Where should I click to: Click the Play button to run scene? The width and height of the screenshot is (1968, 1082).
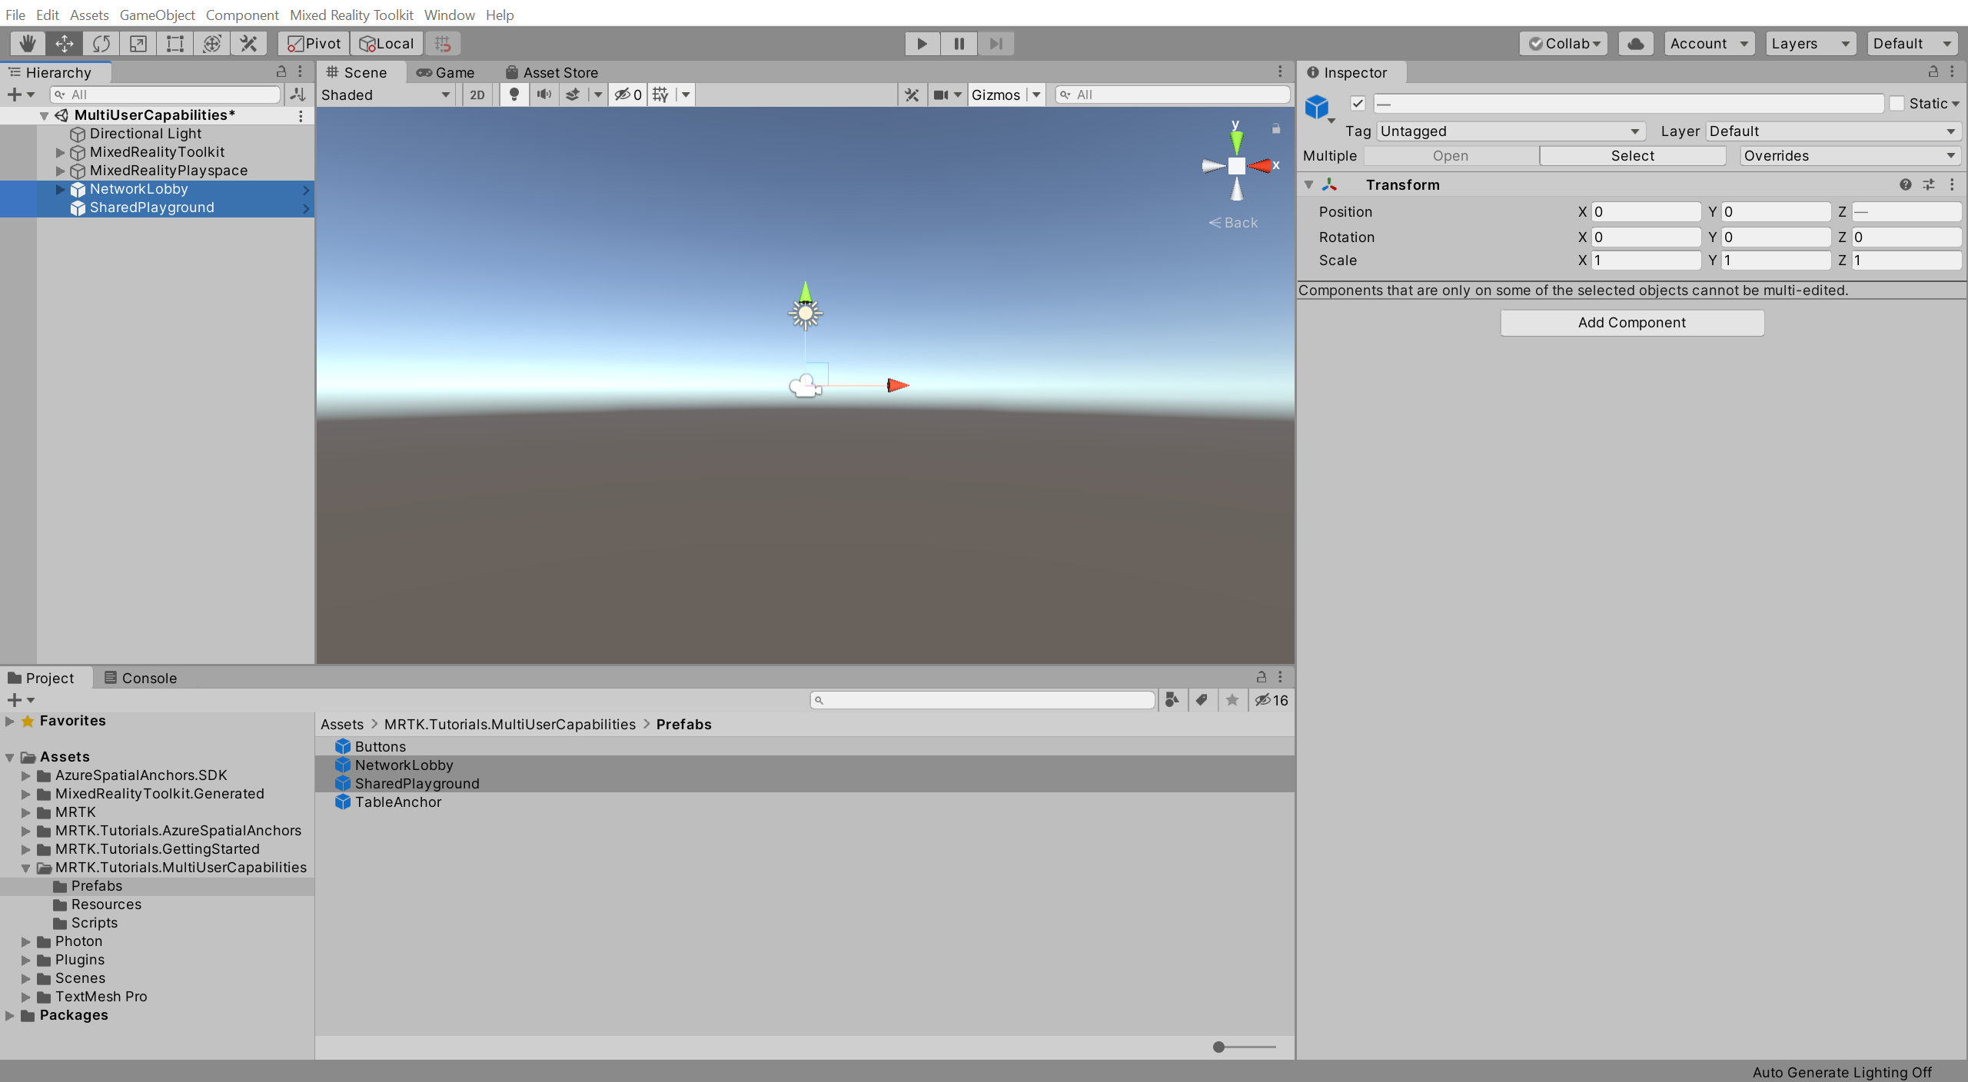point(923,42)
